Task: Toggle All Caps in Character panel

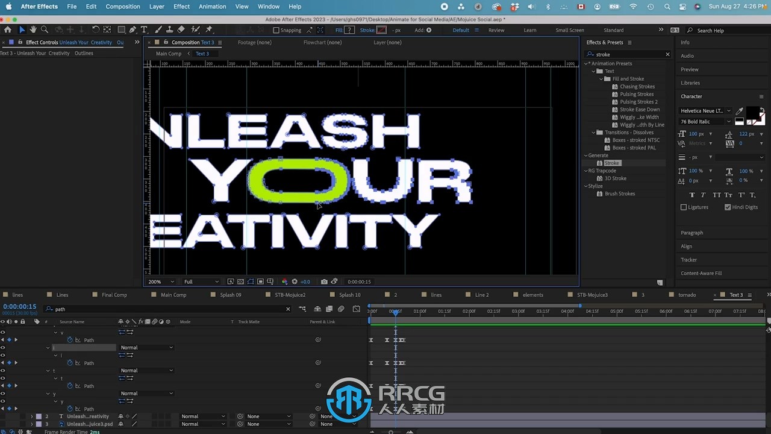Action: tap(717, 195)
